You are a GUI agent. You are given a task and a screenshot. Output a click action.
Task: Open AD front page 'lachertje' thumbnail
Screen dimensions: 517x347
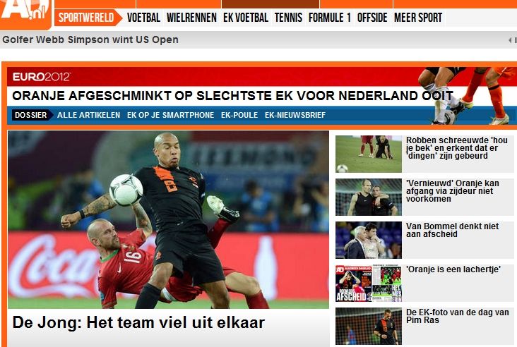pos(369,283)
